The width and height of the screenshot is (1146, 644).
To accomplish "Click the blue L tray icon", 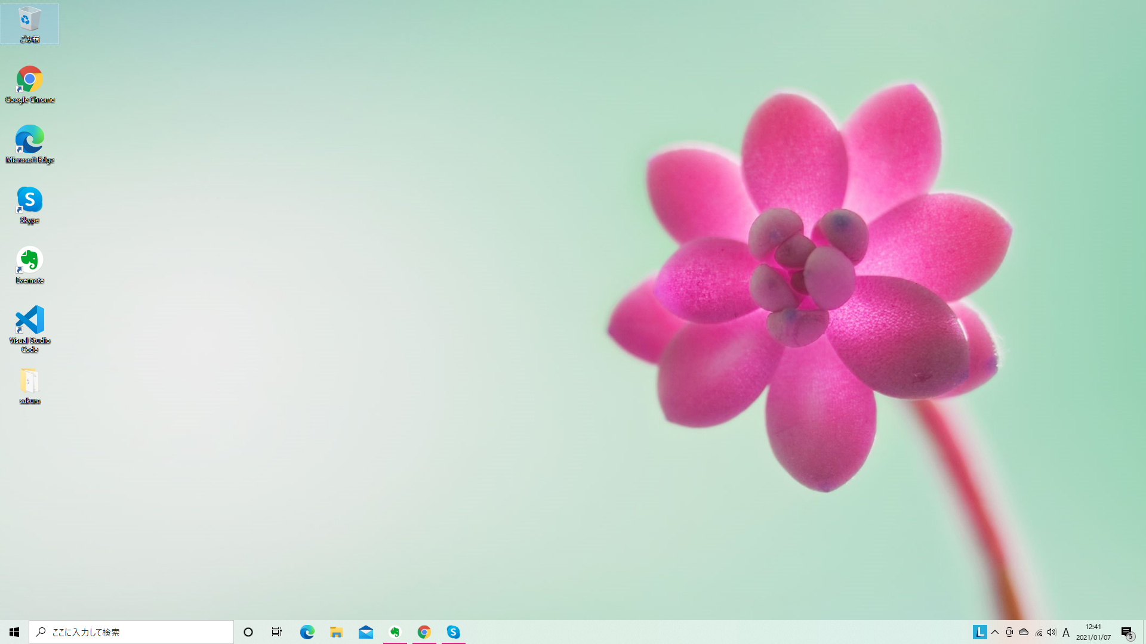I will 979,632.
